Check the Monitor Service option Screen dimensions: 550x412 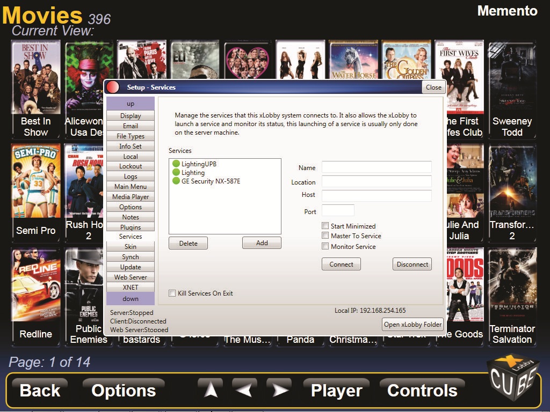(x=325, y=246)
